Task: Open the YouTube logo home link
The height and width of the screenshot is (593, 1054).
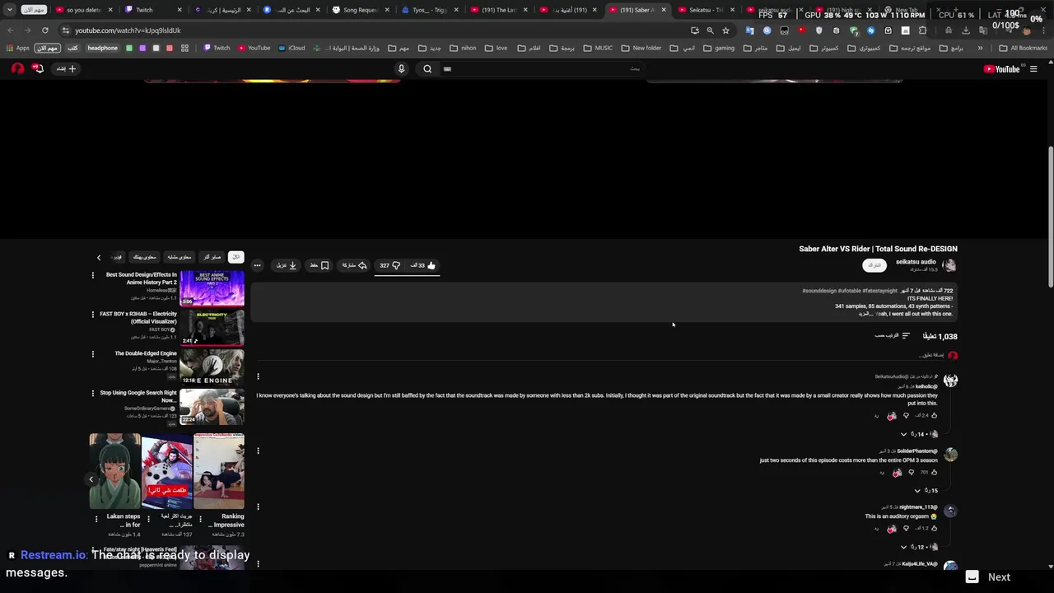Action: 1001,69
